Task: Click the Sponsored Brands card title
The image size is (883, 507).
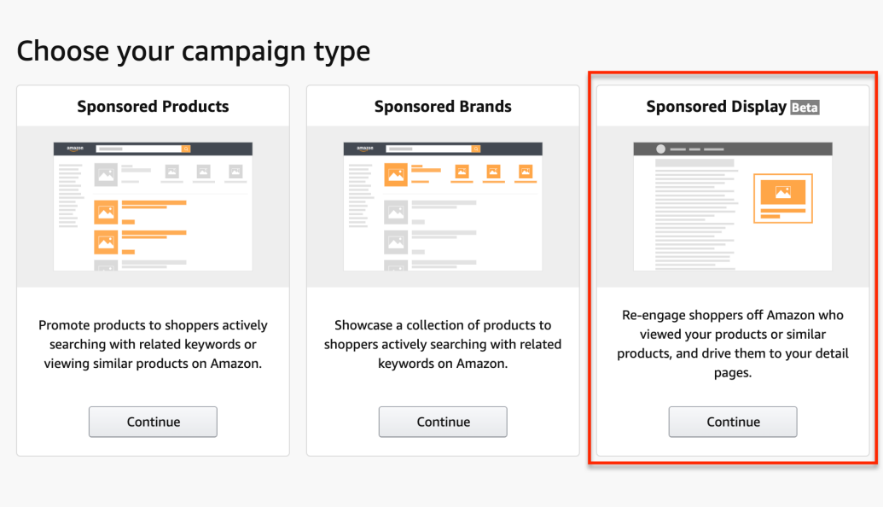Action: pyautogui.click(x=443, y=107)
